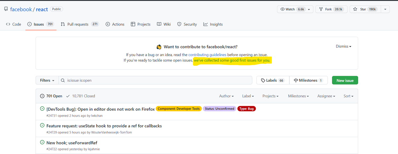Expand the Star lists dropdown arrow
Screen dimensions: 398x154
point(385,9)
